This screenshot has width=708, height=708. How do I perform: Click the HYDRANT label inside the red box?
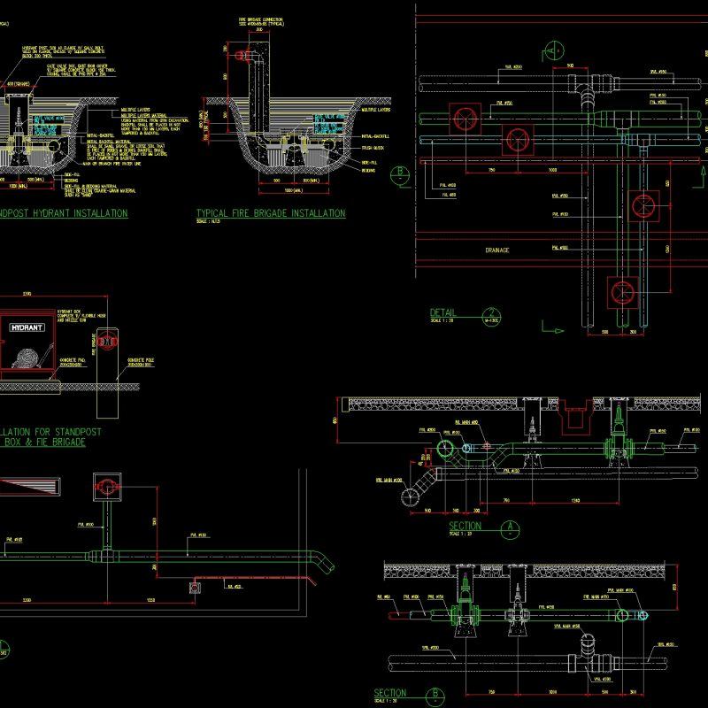click(27, 327)
